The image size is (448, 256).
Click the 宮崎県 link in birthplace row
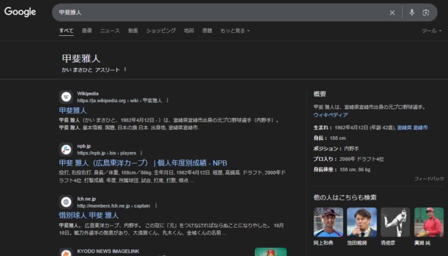404,127
